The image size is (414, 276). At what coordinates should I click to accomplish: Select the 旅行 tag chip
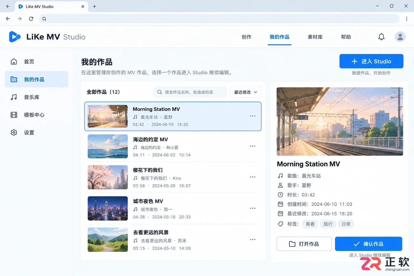pos(328,224)
